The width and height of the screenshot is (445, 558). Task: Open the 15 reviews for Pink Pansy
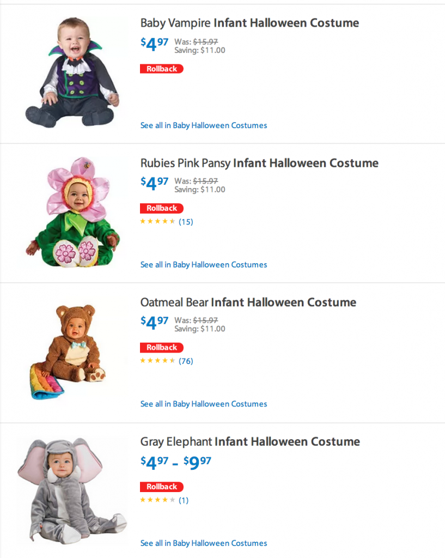pos(186,221)
